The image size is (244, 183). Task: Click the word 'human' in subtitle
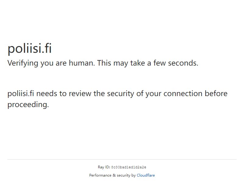coord(81,63)
